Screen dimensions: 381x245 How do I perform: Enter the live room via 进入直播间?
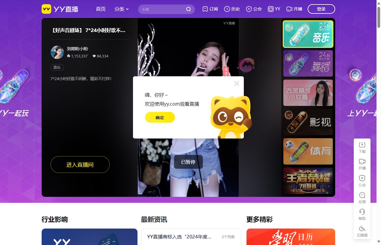tap(80, 165)
